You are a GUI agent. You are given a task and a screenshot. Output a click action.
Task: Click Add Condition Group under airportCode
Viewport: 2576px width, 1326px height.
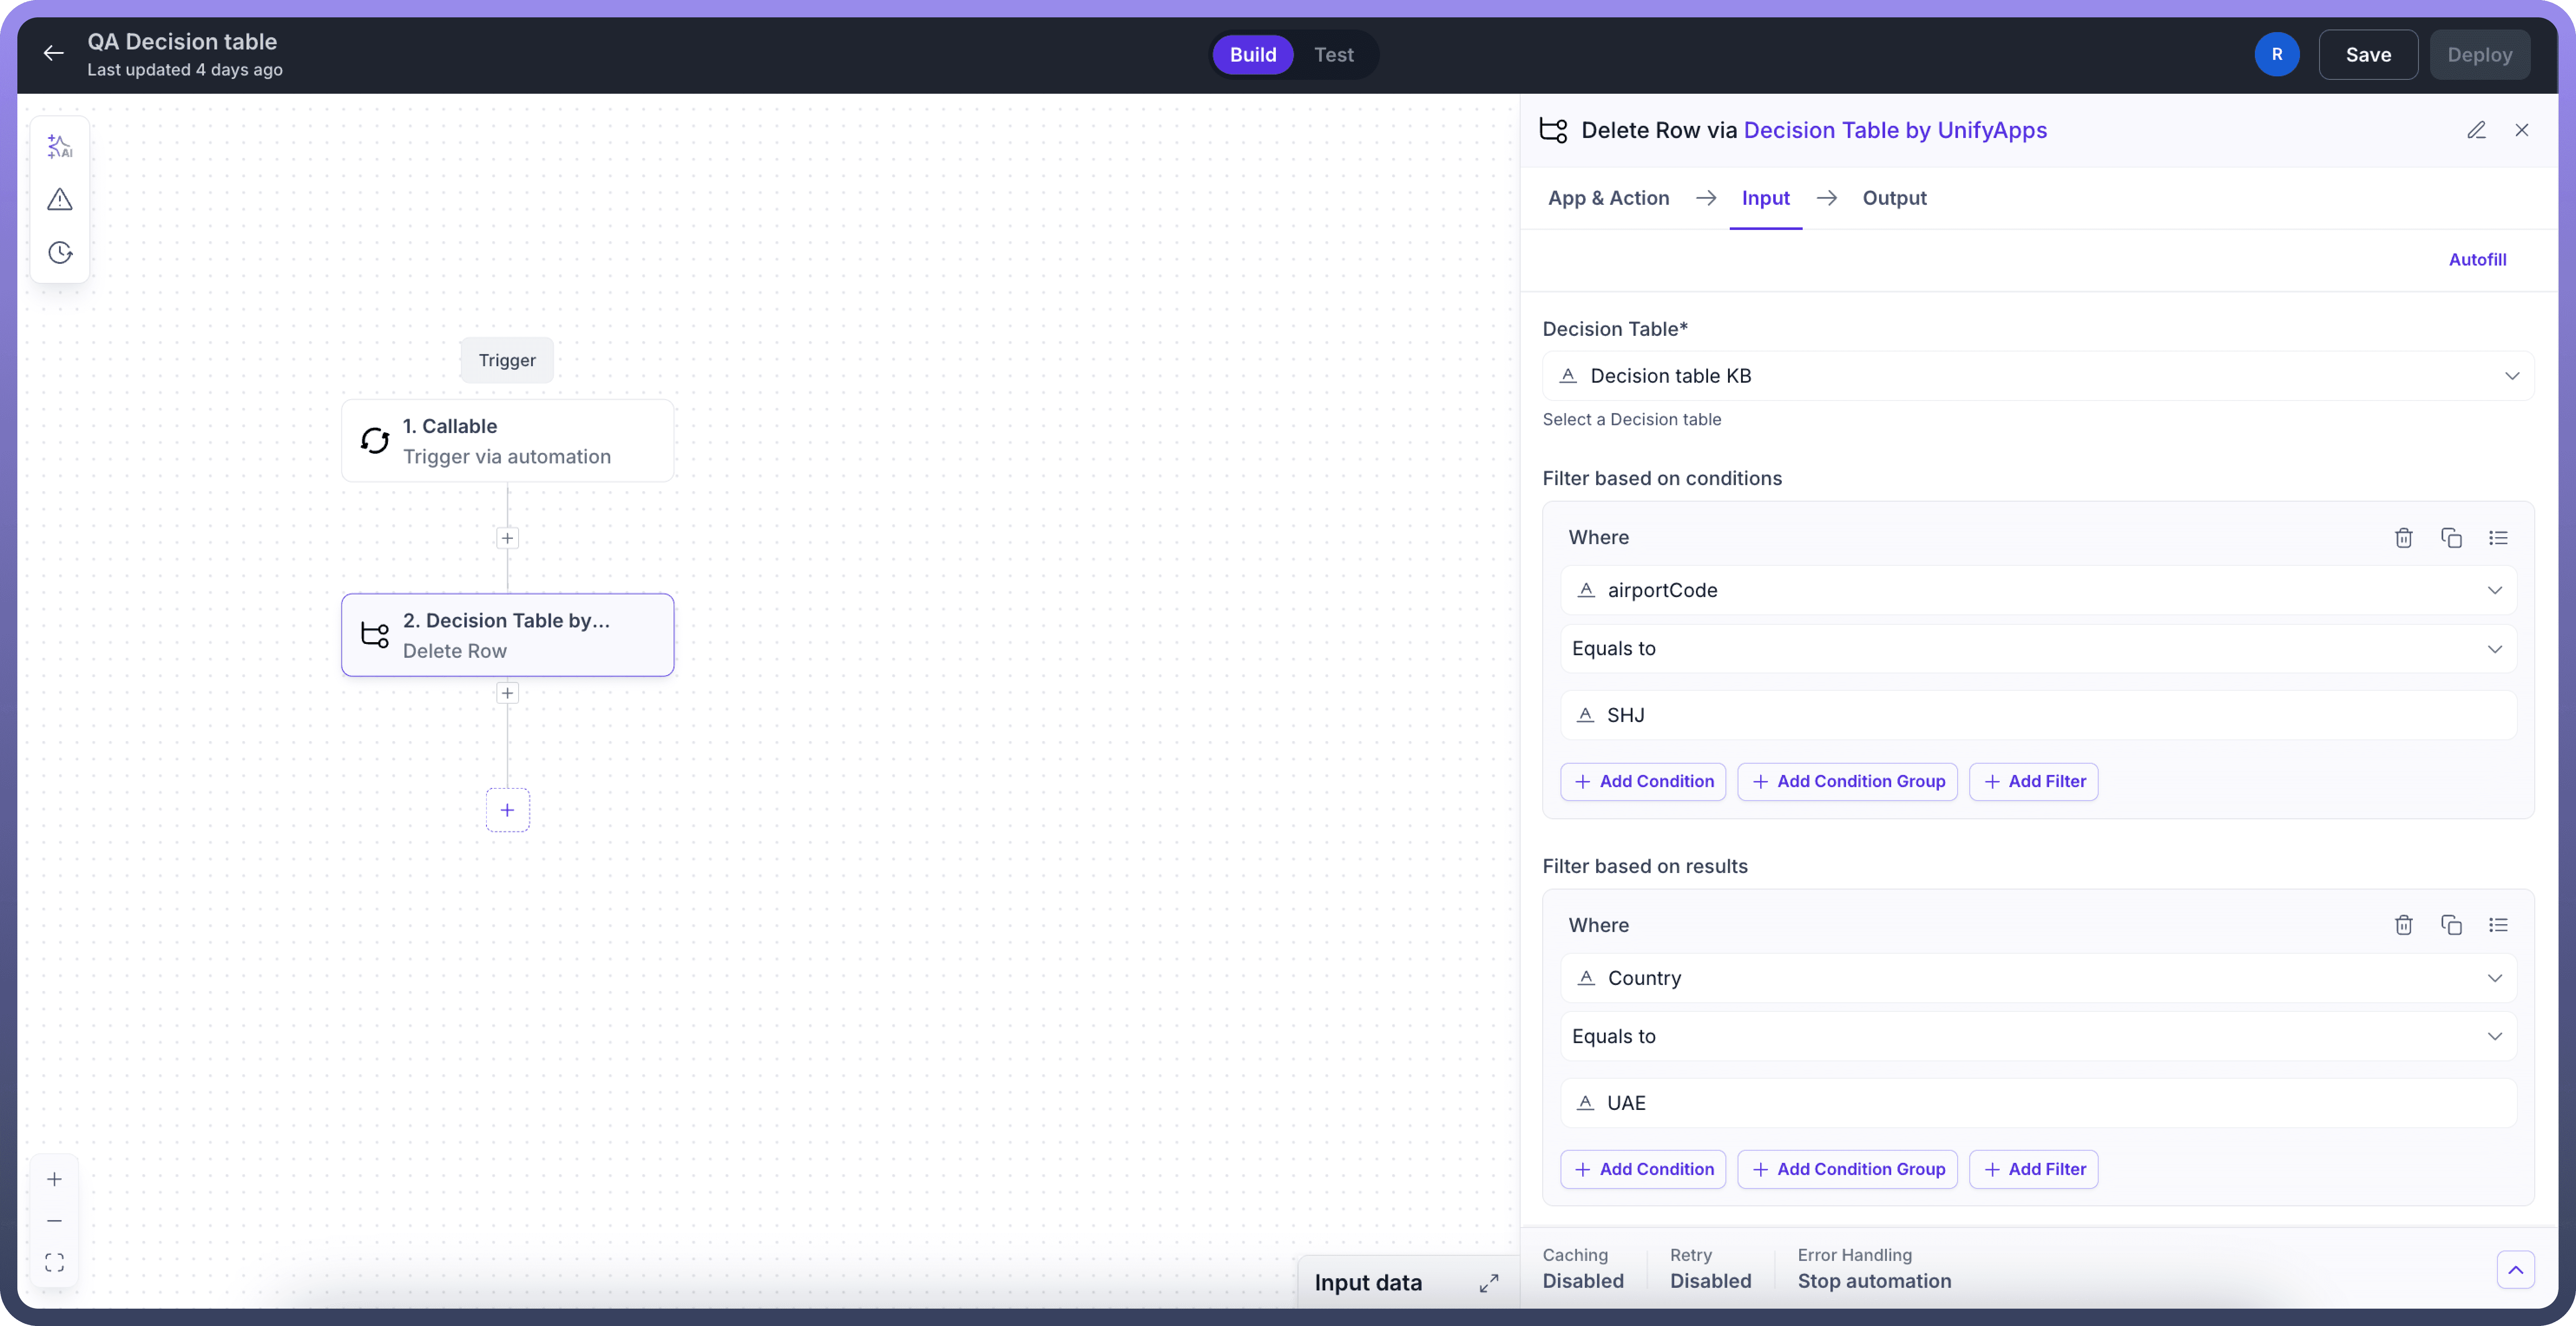point(1847,782)
